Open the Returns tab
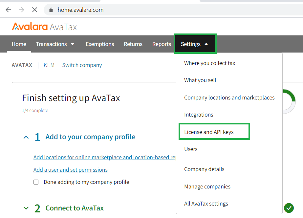The image size is (303, 218). tap(133, 44)
